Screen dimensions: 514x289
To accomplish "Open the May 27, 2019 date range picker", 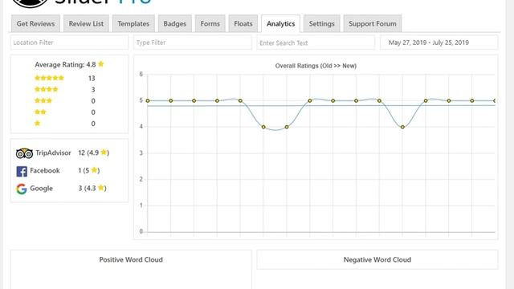I will point(439,43).
